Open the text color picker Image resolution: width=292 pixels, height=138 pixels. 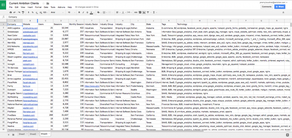tap(92, 13)
